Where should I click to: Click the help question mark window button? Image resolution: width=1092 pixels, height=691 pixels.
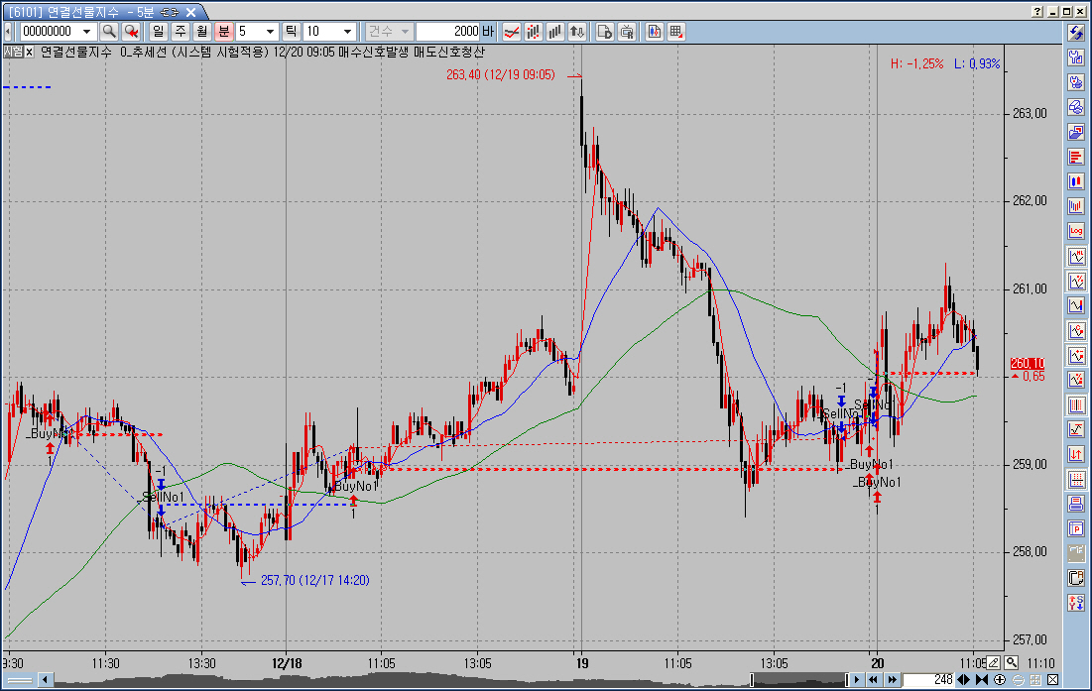click(1037, 12)
